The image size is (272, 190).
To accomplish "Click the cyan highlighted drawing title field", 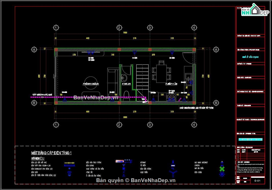I will click(250, 139).
